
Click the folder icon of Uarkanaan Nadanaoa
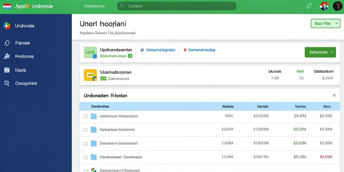click(x=94, y=116)
